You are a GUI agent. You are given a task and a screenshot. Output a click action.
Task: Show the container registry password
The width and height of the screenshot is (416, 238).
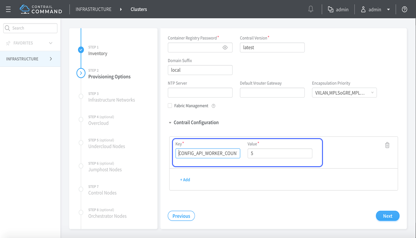click(225, 47)
